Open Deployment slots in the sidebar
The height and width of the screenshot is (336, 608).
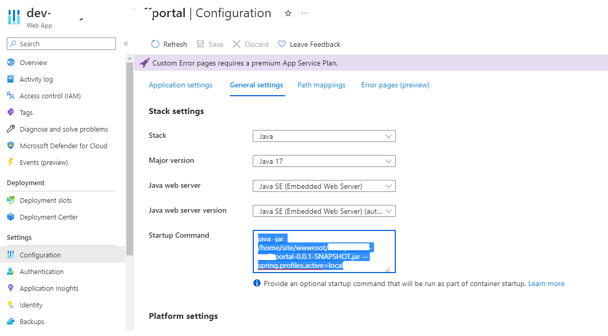pos(46,201)
